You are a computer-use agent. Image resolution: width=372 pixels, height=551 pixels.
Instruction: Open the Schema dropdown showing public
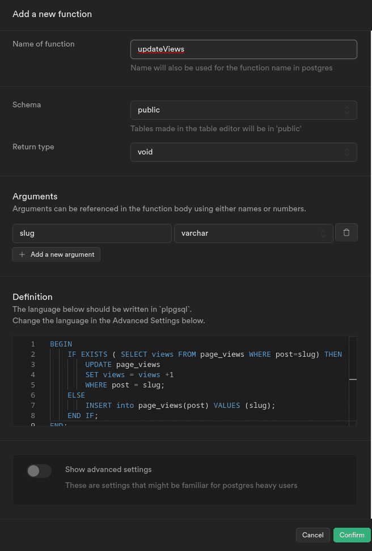[244, 110]
